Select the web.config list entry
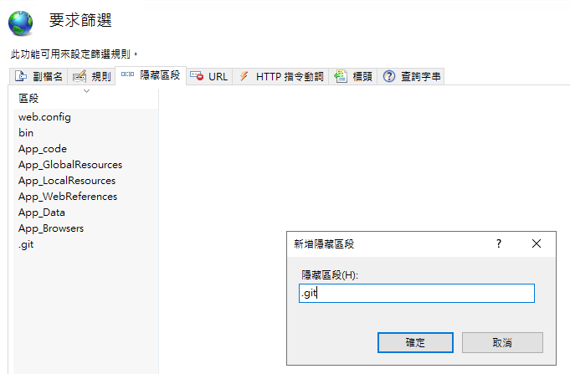Image resolution: width=570 pixels, height=374 pixels. coord(44,117)
